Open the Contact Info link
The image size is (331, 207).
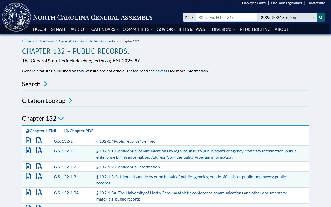tap(316, 3)
